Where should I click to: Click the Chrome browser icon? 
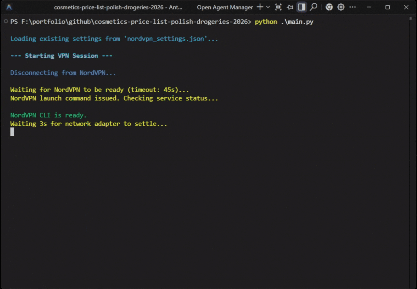pyautogui.click(x=329, y=7)
